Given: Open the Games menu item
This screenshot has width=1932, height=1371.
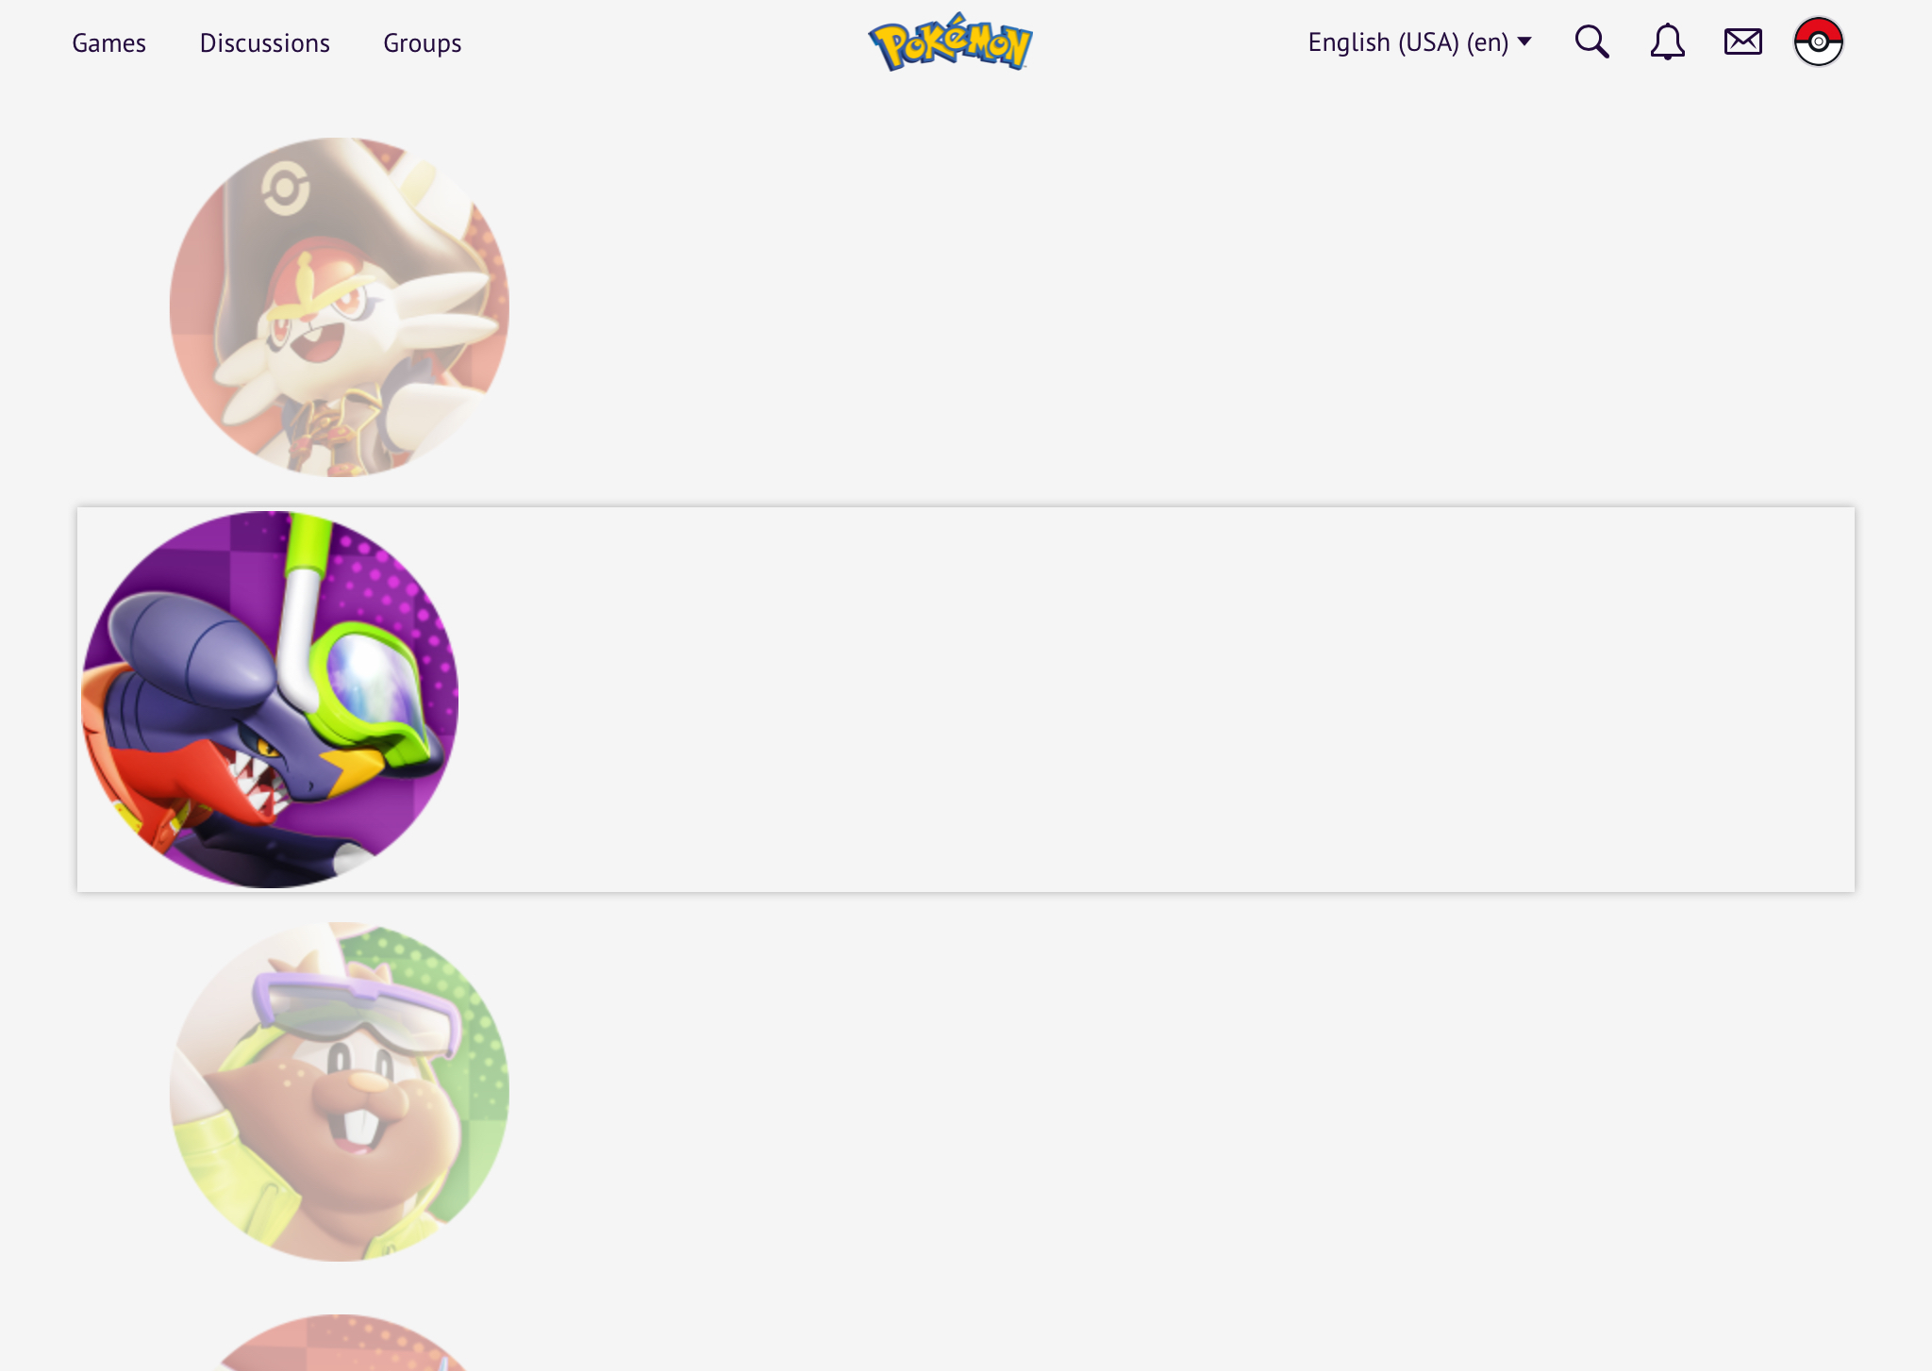Looking at the screenshot, I should (x=108, y=43).
